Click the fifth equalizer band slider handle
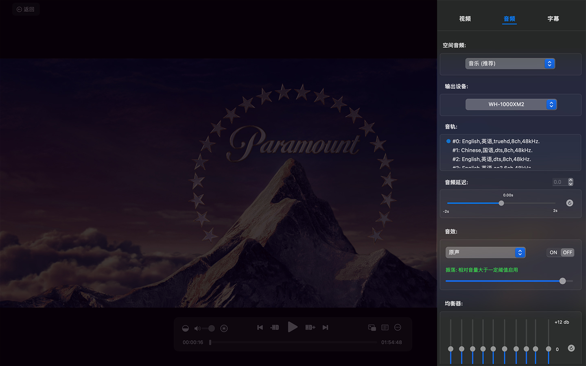The height and width of the screenshot is (366, 586). [x=493, y=349]
